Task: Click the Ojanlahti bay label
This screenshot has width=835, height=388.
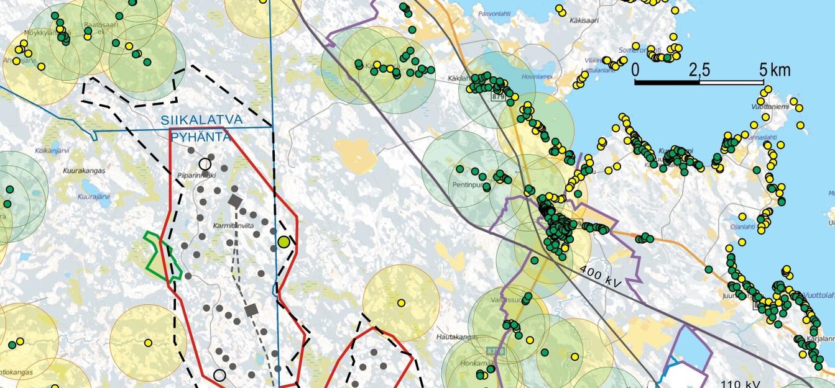Action: (743, 227)
